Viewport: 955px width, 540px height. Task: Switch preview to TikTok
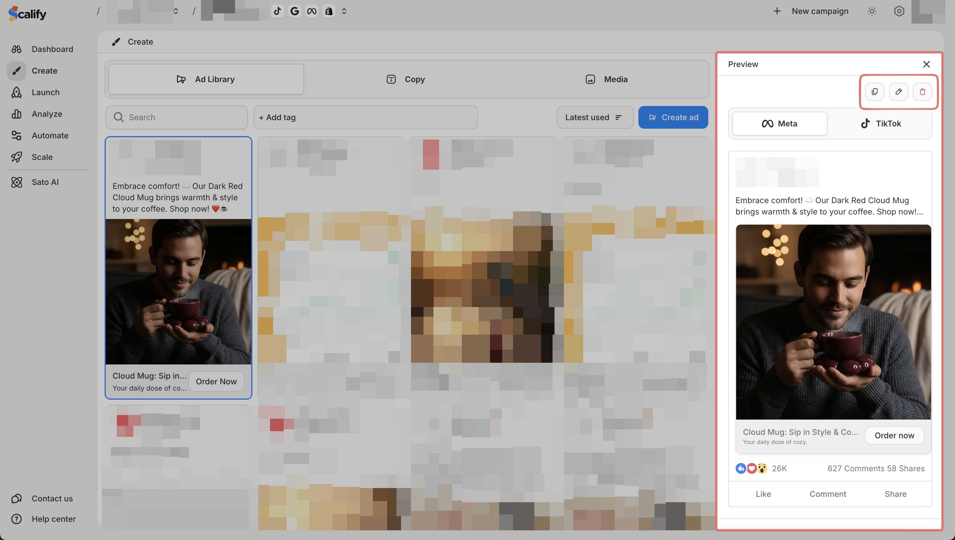coord(881,124)
